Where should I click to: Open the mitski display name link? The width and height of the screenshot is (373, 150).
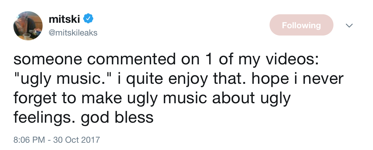[64, 19]
